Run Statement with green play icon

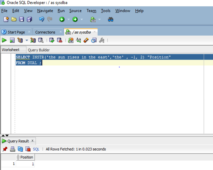(x=4, y=40)
